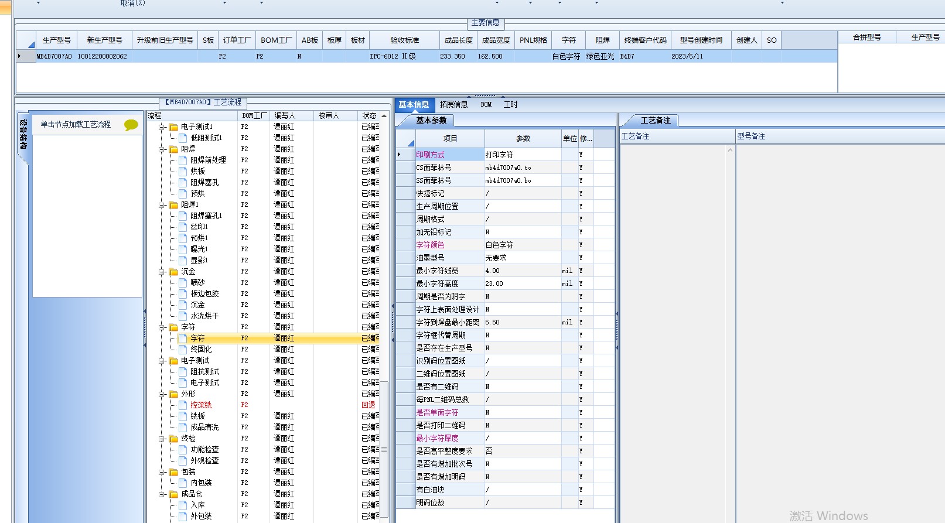Click document icon beside 丝印1

coord(183,227)
